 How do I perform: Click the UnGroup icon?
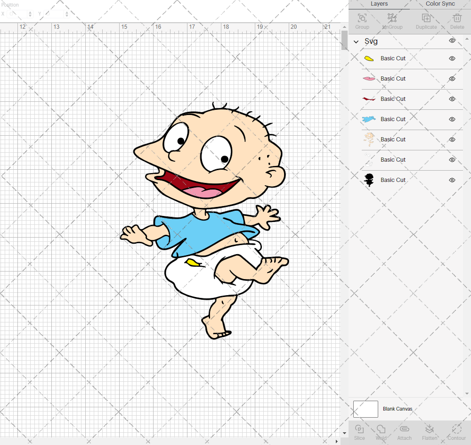(392, 18)
